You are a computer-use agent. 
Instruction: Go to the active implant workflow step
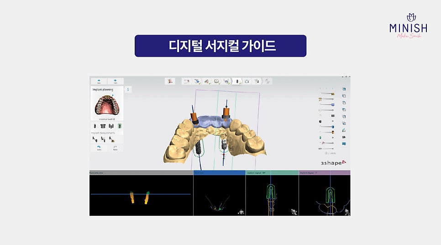[237, 81]
